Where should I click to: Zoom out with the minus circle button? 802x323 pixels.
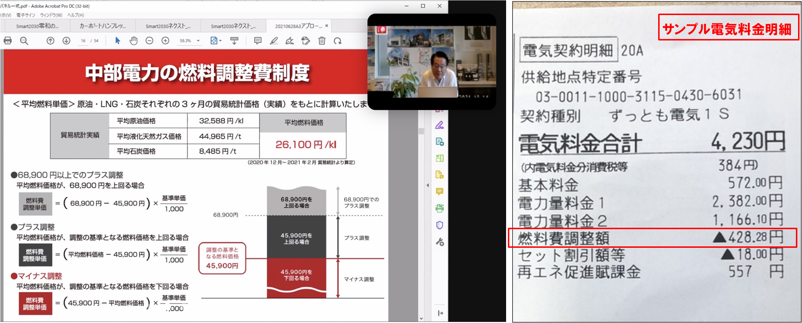tap(150, 41)
